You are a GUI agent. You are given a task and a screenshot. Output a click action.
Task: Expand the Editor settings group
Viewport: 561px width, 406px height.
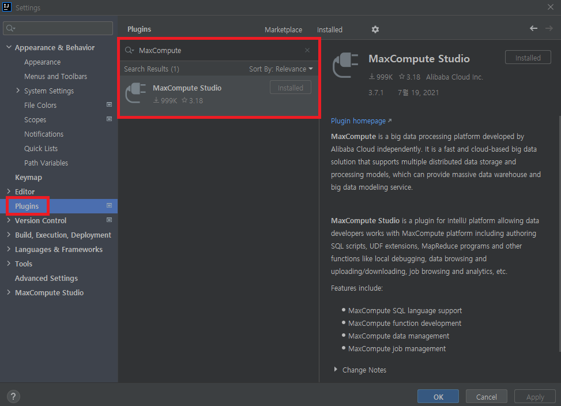9,191
